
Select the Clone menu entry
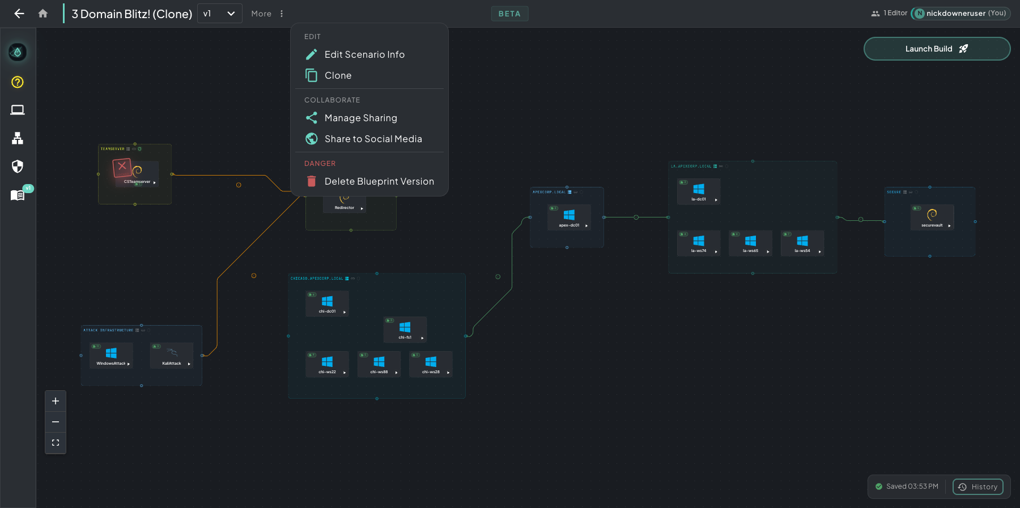point(369,75)
